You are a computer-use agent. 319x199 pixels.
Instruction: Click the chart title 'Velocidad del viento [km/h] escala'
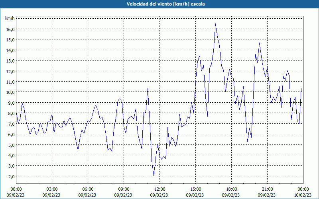click(x=165, y=4)
